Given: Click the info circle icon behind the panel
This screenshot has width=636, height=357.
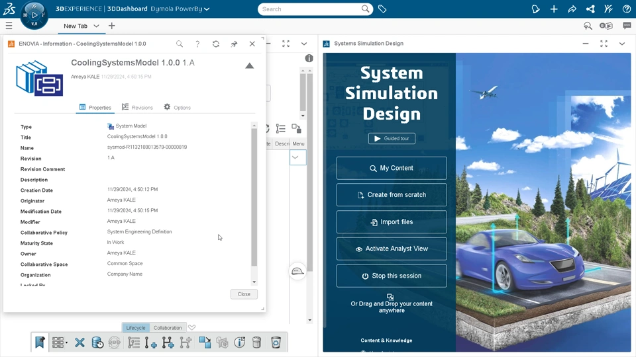Looking at the screenshot, I should [x=309, y=58].
